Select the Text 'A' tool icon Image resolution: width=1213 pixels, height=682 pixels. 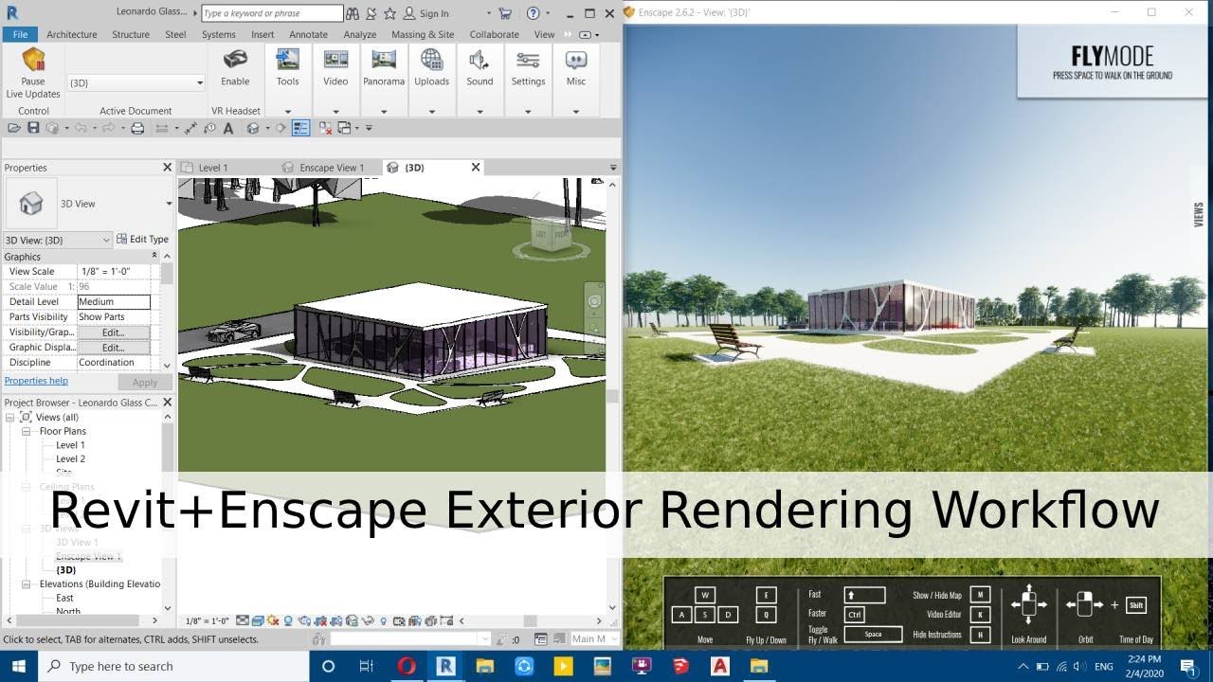coord(227,128)
